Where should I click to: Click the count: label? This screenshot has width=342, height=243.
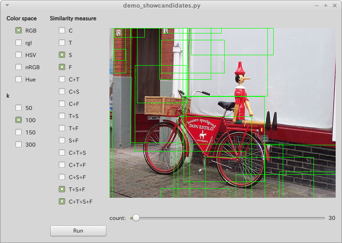[x=118, y=218]
